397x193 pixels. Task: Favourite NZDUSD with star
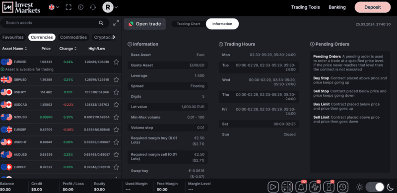point(116,117)
